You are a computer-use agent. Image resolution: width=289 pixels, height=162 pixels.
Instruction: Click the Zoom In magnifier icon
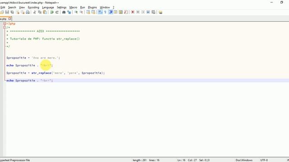click(x=76, y=12)
